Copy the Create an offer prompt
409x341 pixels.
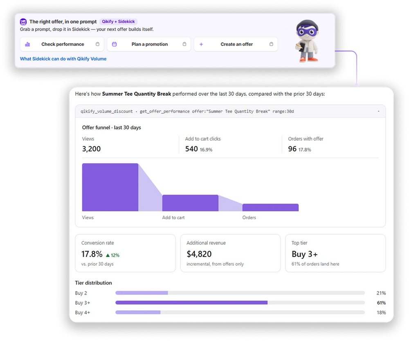271,44
